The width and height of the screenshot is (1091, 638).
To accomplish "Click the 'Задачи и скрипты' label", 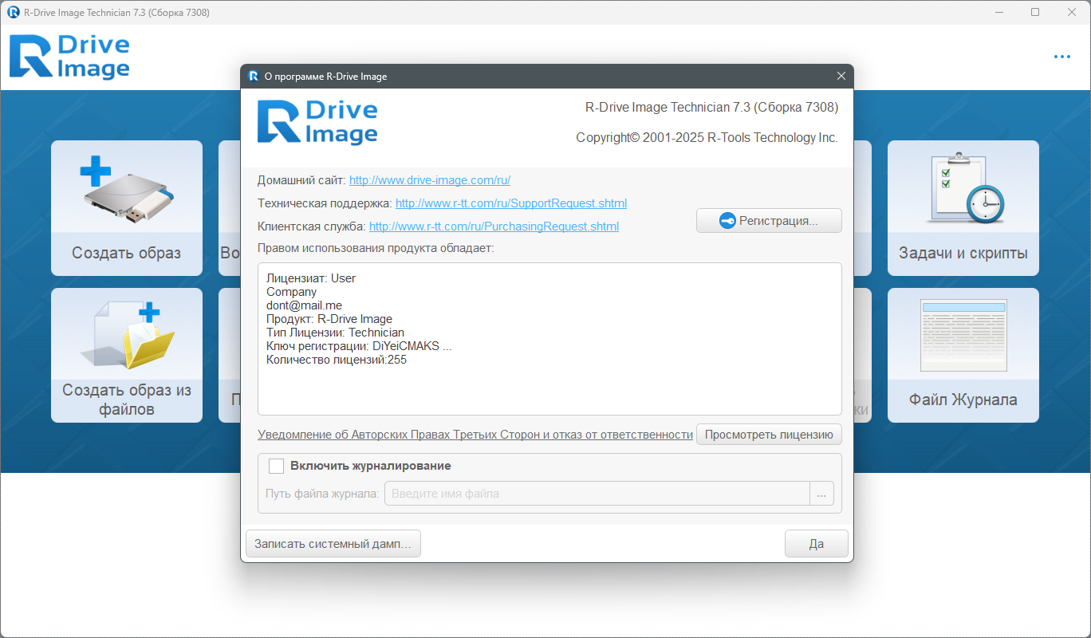I will tap(963, 253).
